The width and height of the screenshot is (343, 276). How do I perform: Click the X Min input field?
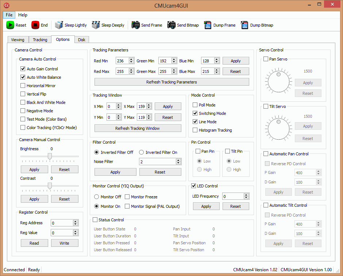coord(112,106)
